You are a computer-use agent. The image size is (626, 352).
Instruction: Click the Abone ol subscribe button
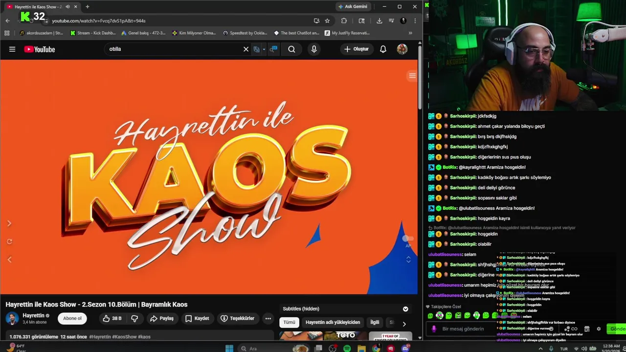[x=72, y=318]
